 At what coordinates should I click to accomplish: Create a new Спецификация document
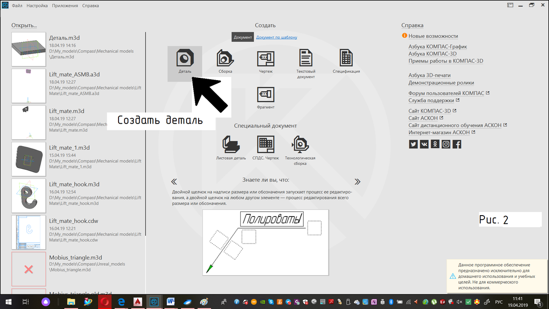click(346, 61)
